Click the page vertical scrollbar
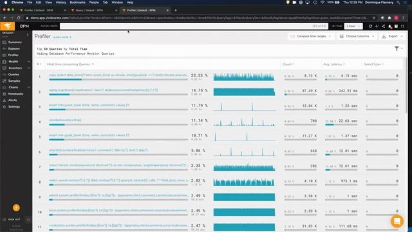The image size is (412, 232). 406,86
